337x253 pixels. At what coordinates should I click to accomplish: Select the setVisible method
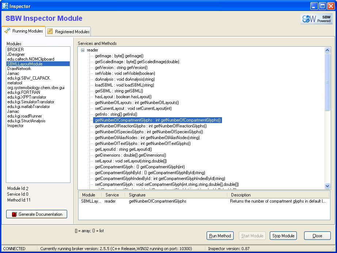click(x=125, y=73)
